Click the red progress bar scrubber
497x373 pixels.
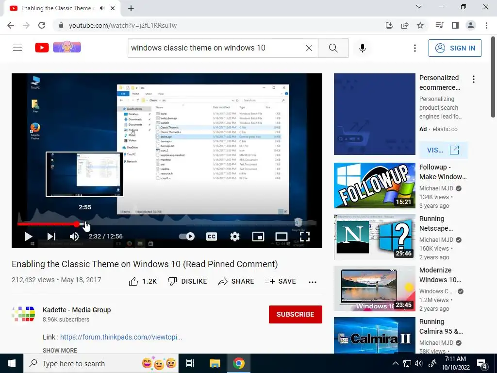(x=77, y=224)
